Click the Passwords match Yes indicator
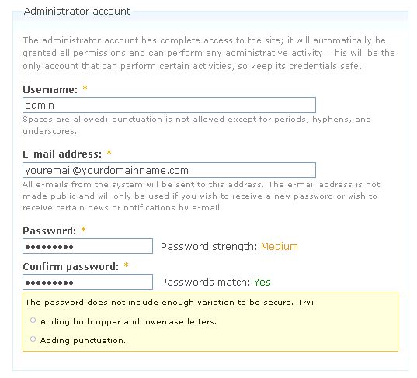417x378 pixels. coord(262,282)
